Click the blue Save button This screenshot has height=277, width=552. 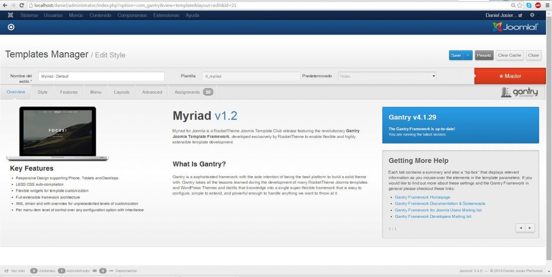click(x=456, y=55)
